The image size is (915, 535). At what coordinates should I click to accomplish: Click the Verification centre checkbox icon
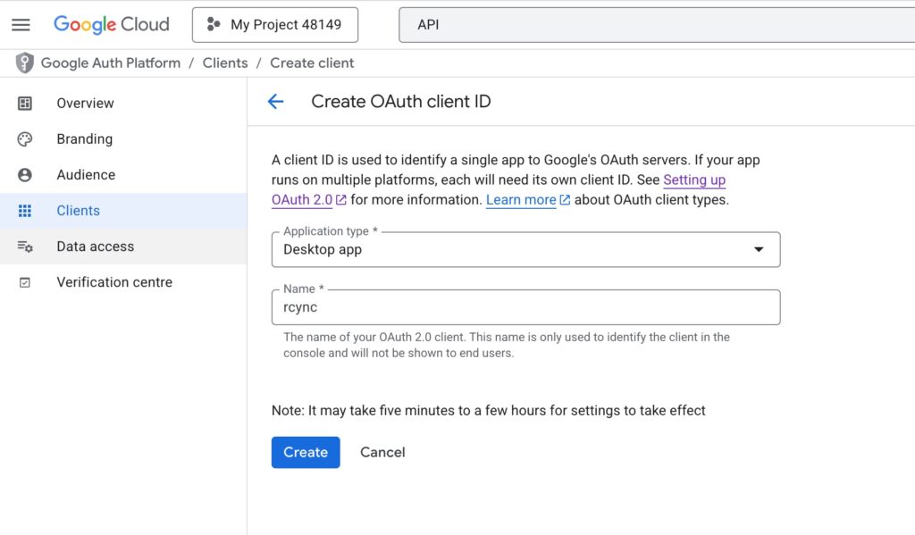[24, 282]
